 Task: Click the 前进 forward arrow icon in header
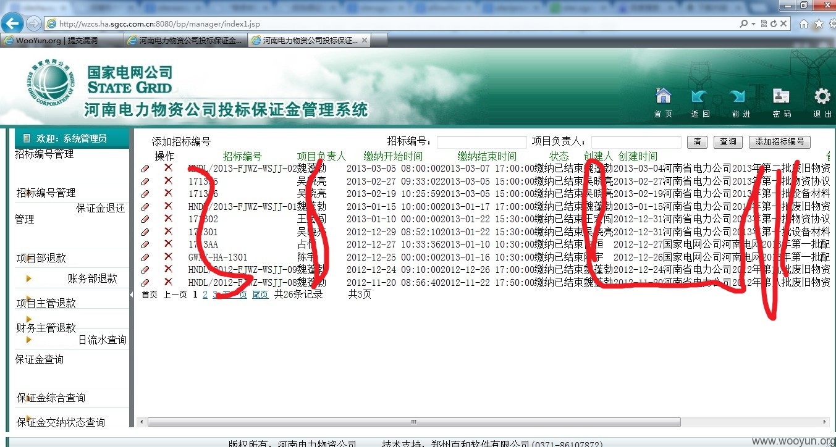738,96
